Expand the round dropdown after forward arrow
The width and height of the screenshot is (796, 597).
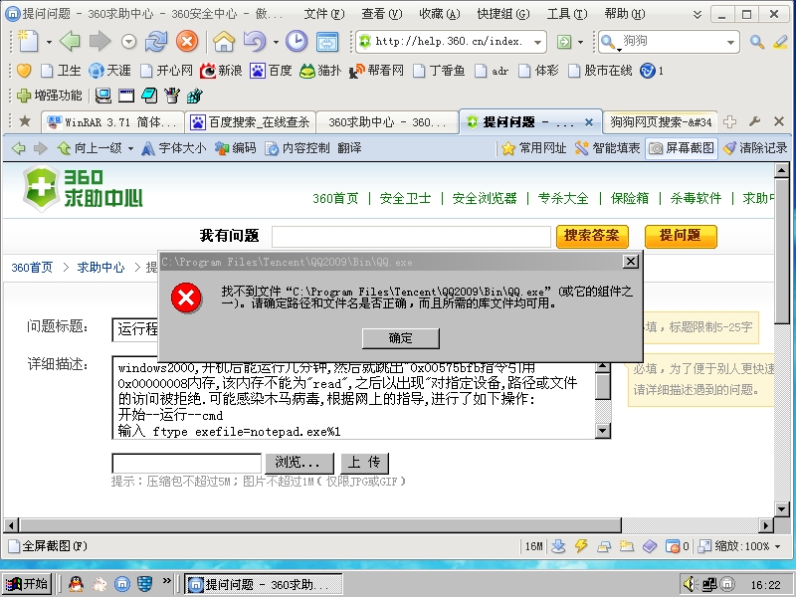pos(129,42)
